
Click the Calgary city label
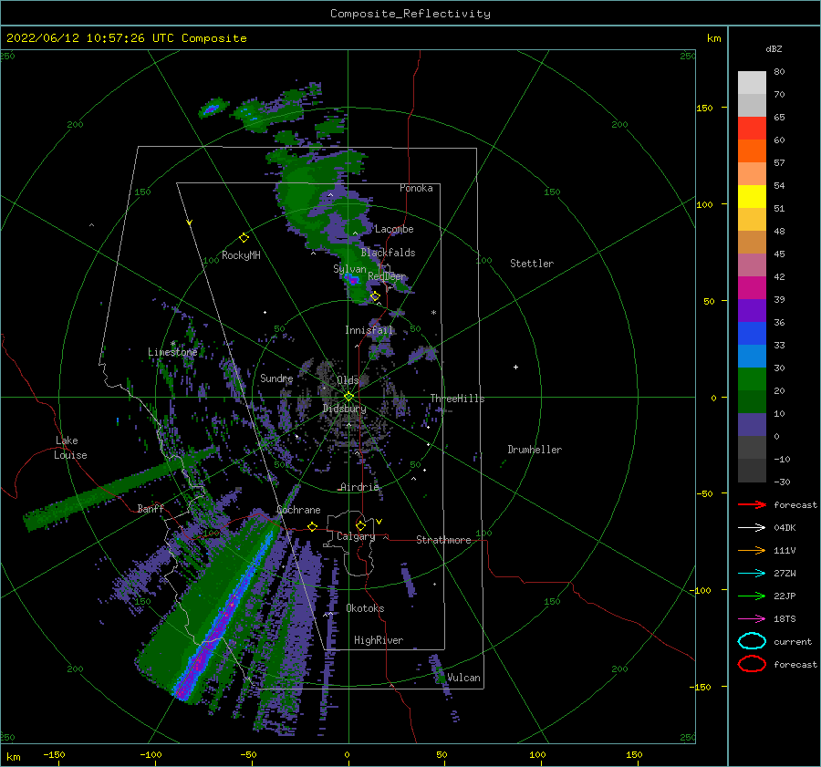tap(356, 536)
